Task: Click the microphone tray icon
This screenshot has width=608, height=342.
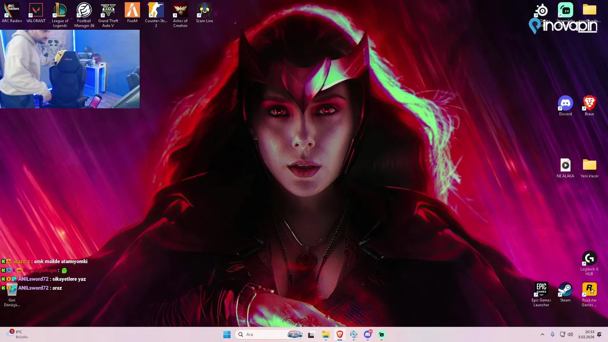Action: pos(552,334)
